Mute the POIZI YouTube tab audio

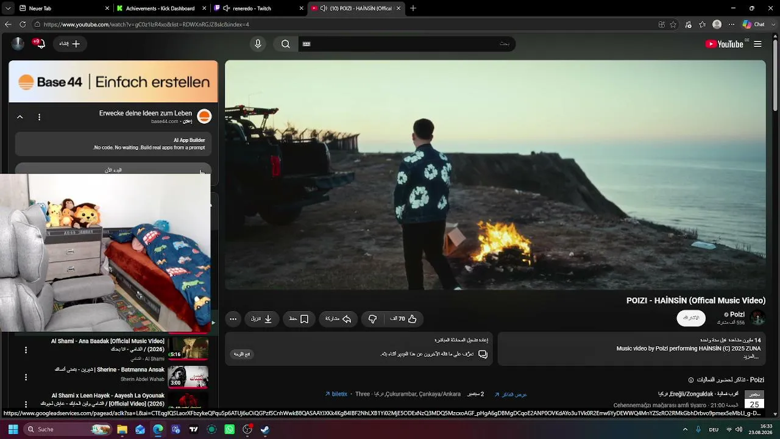[323, 9]
